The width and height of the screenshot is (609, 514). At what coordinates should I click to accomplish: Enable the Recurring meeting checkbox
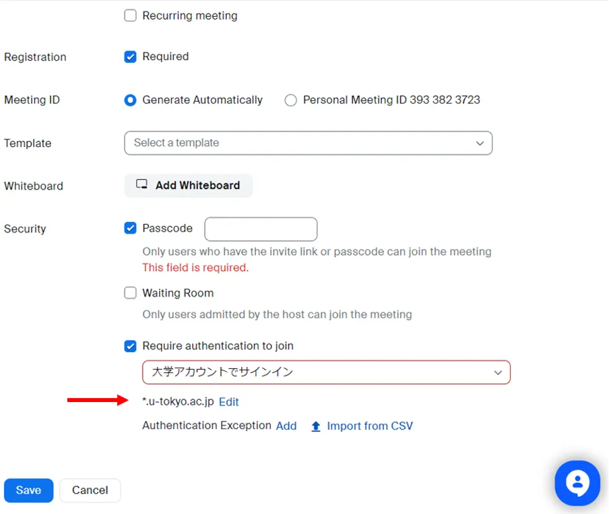pyautogui.click(x=131, y=16)
